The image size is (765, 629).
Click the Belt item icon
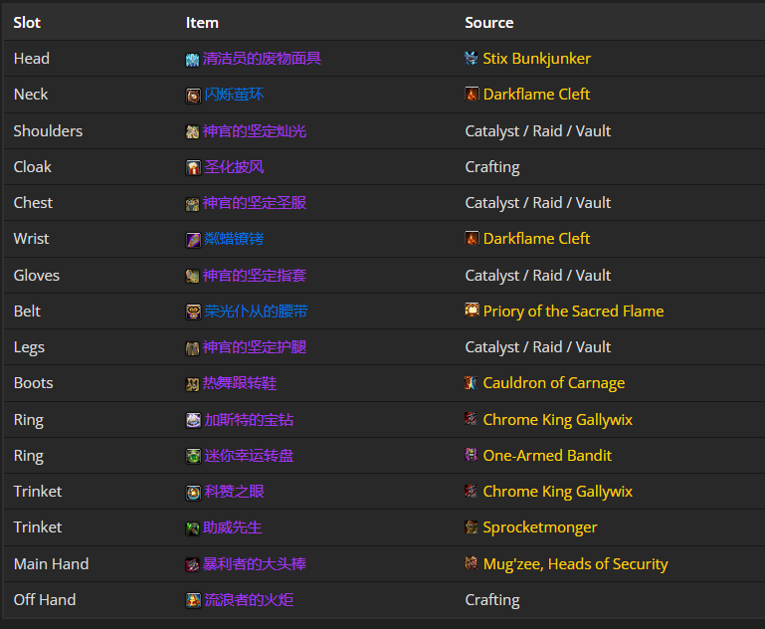193,312
